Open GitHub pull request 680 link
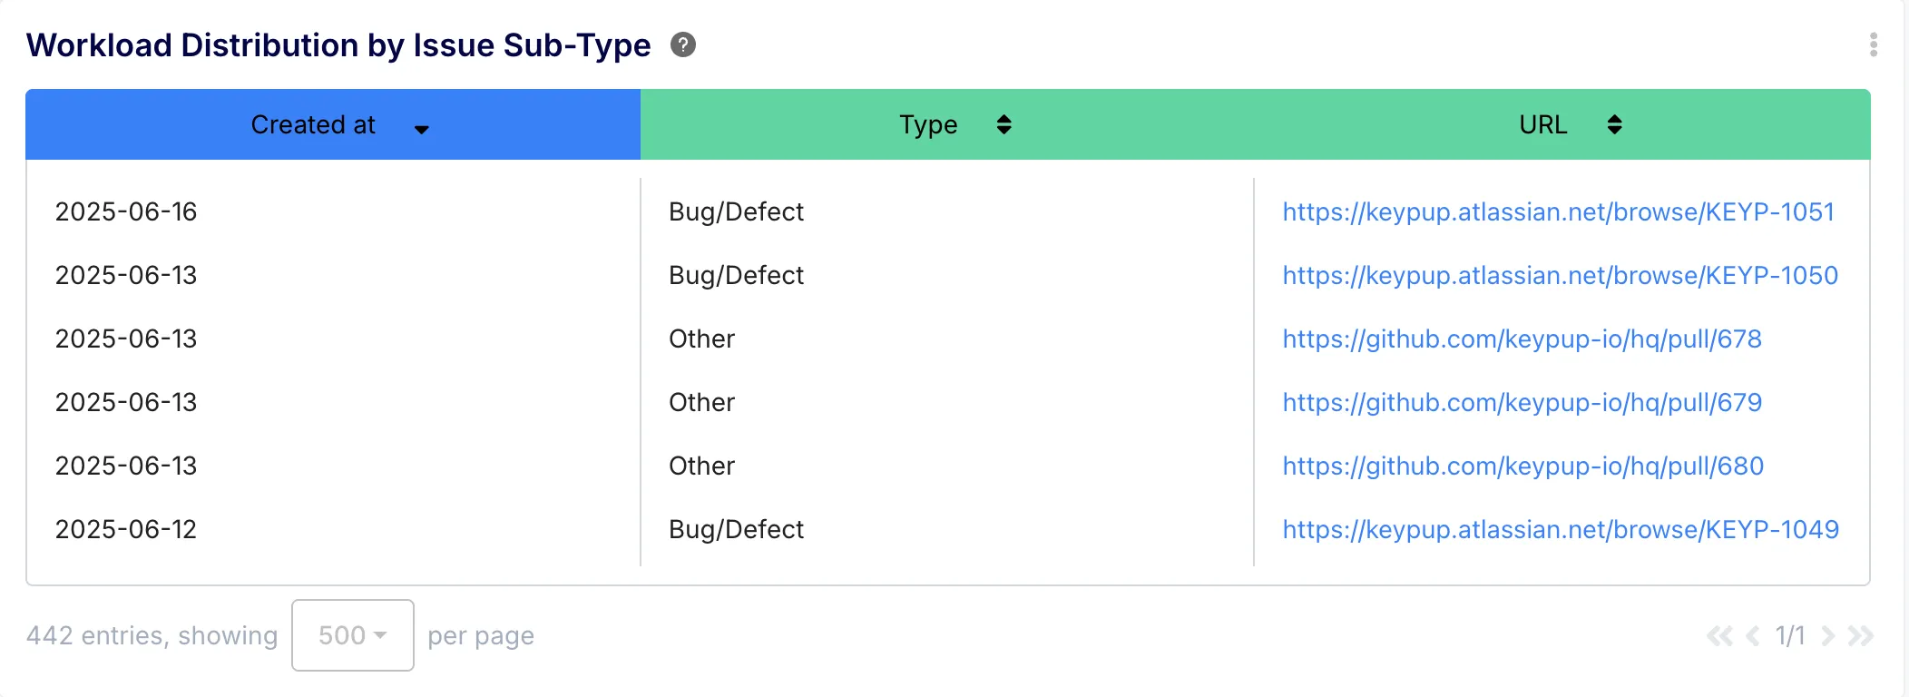 (1522, 466)
